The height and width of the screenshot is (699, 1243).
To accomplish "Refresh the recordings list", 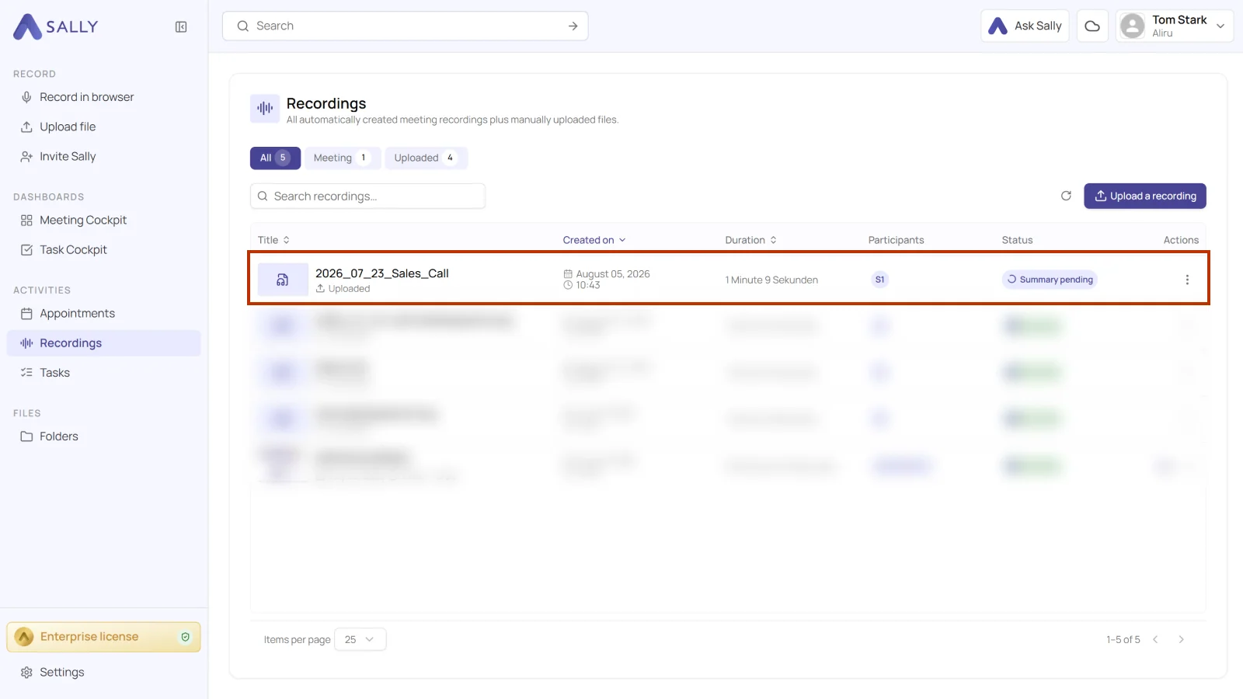I will [1066, 196].
